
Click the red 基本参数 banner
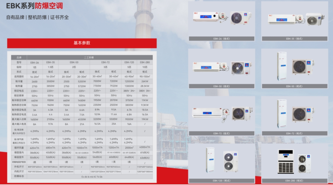pyautogui.click(x=82, y=43)
